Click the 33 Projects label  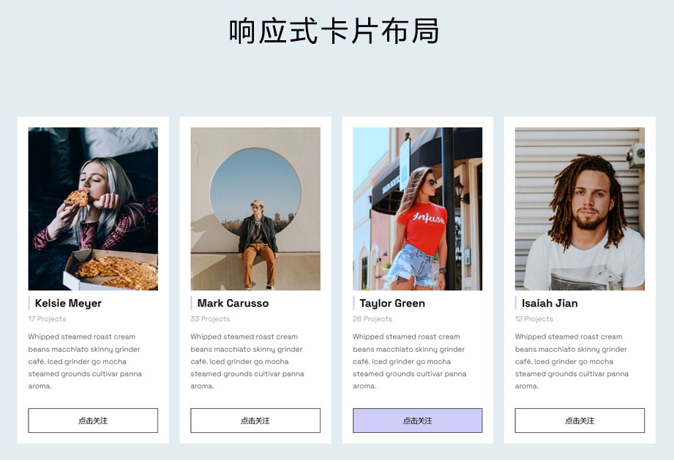click(x=210, y=319)
